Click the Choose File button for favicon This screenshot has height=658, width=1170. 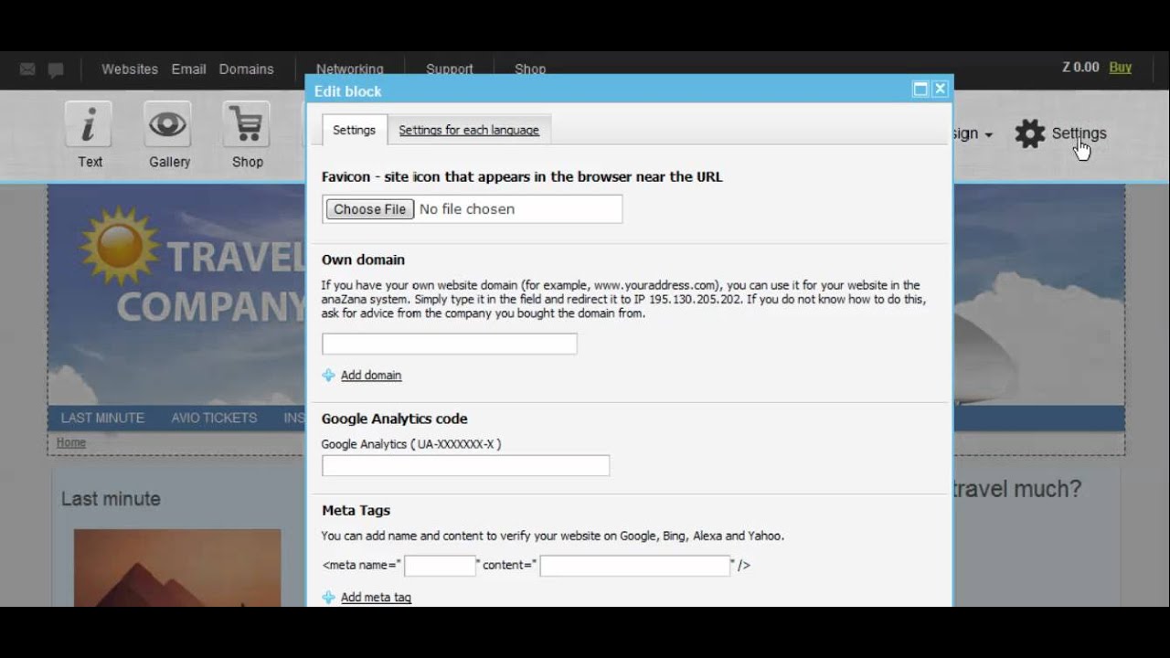(369, 209)
